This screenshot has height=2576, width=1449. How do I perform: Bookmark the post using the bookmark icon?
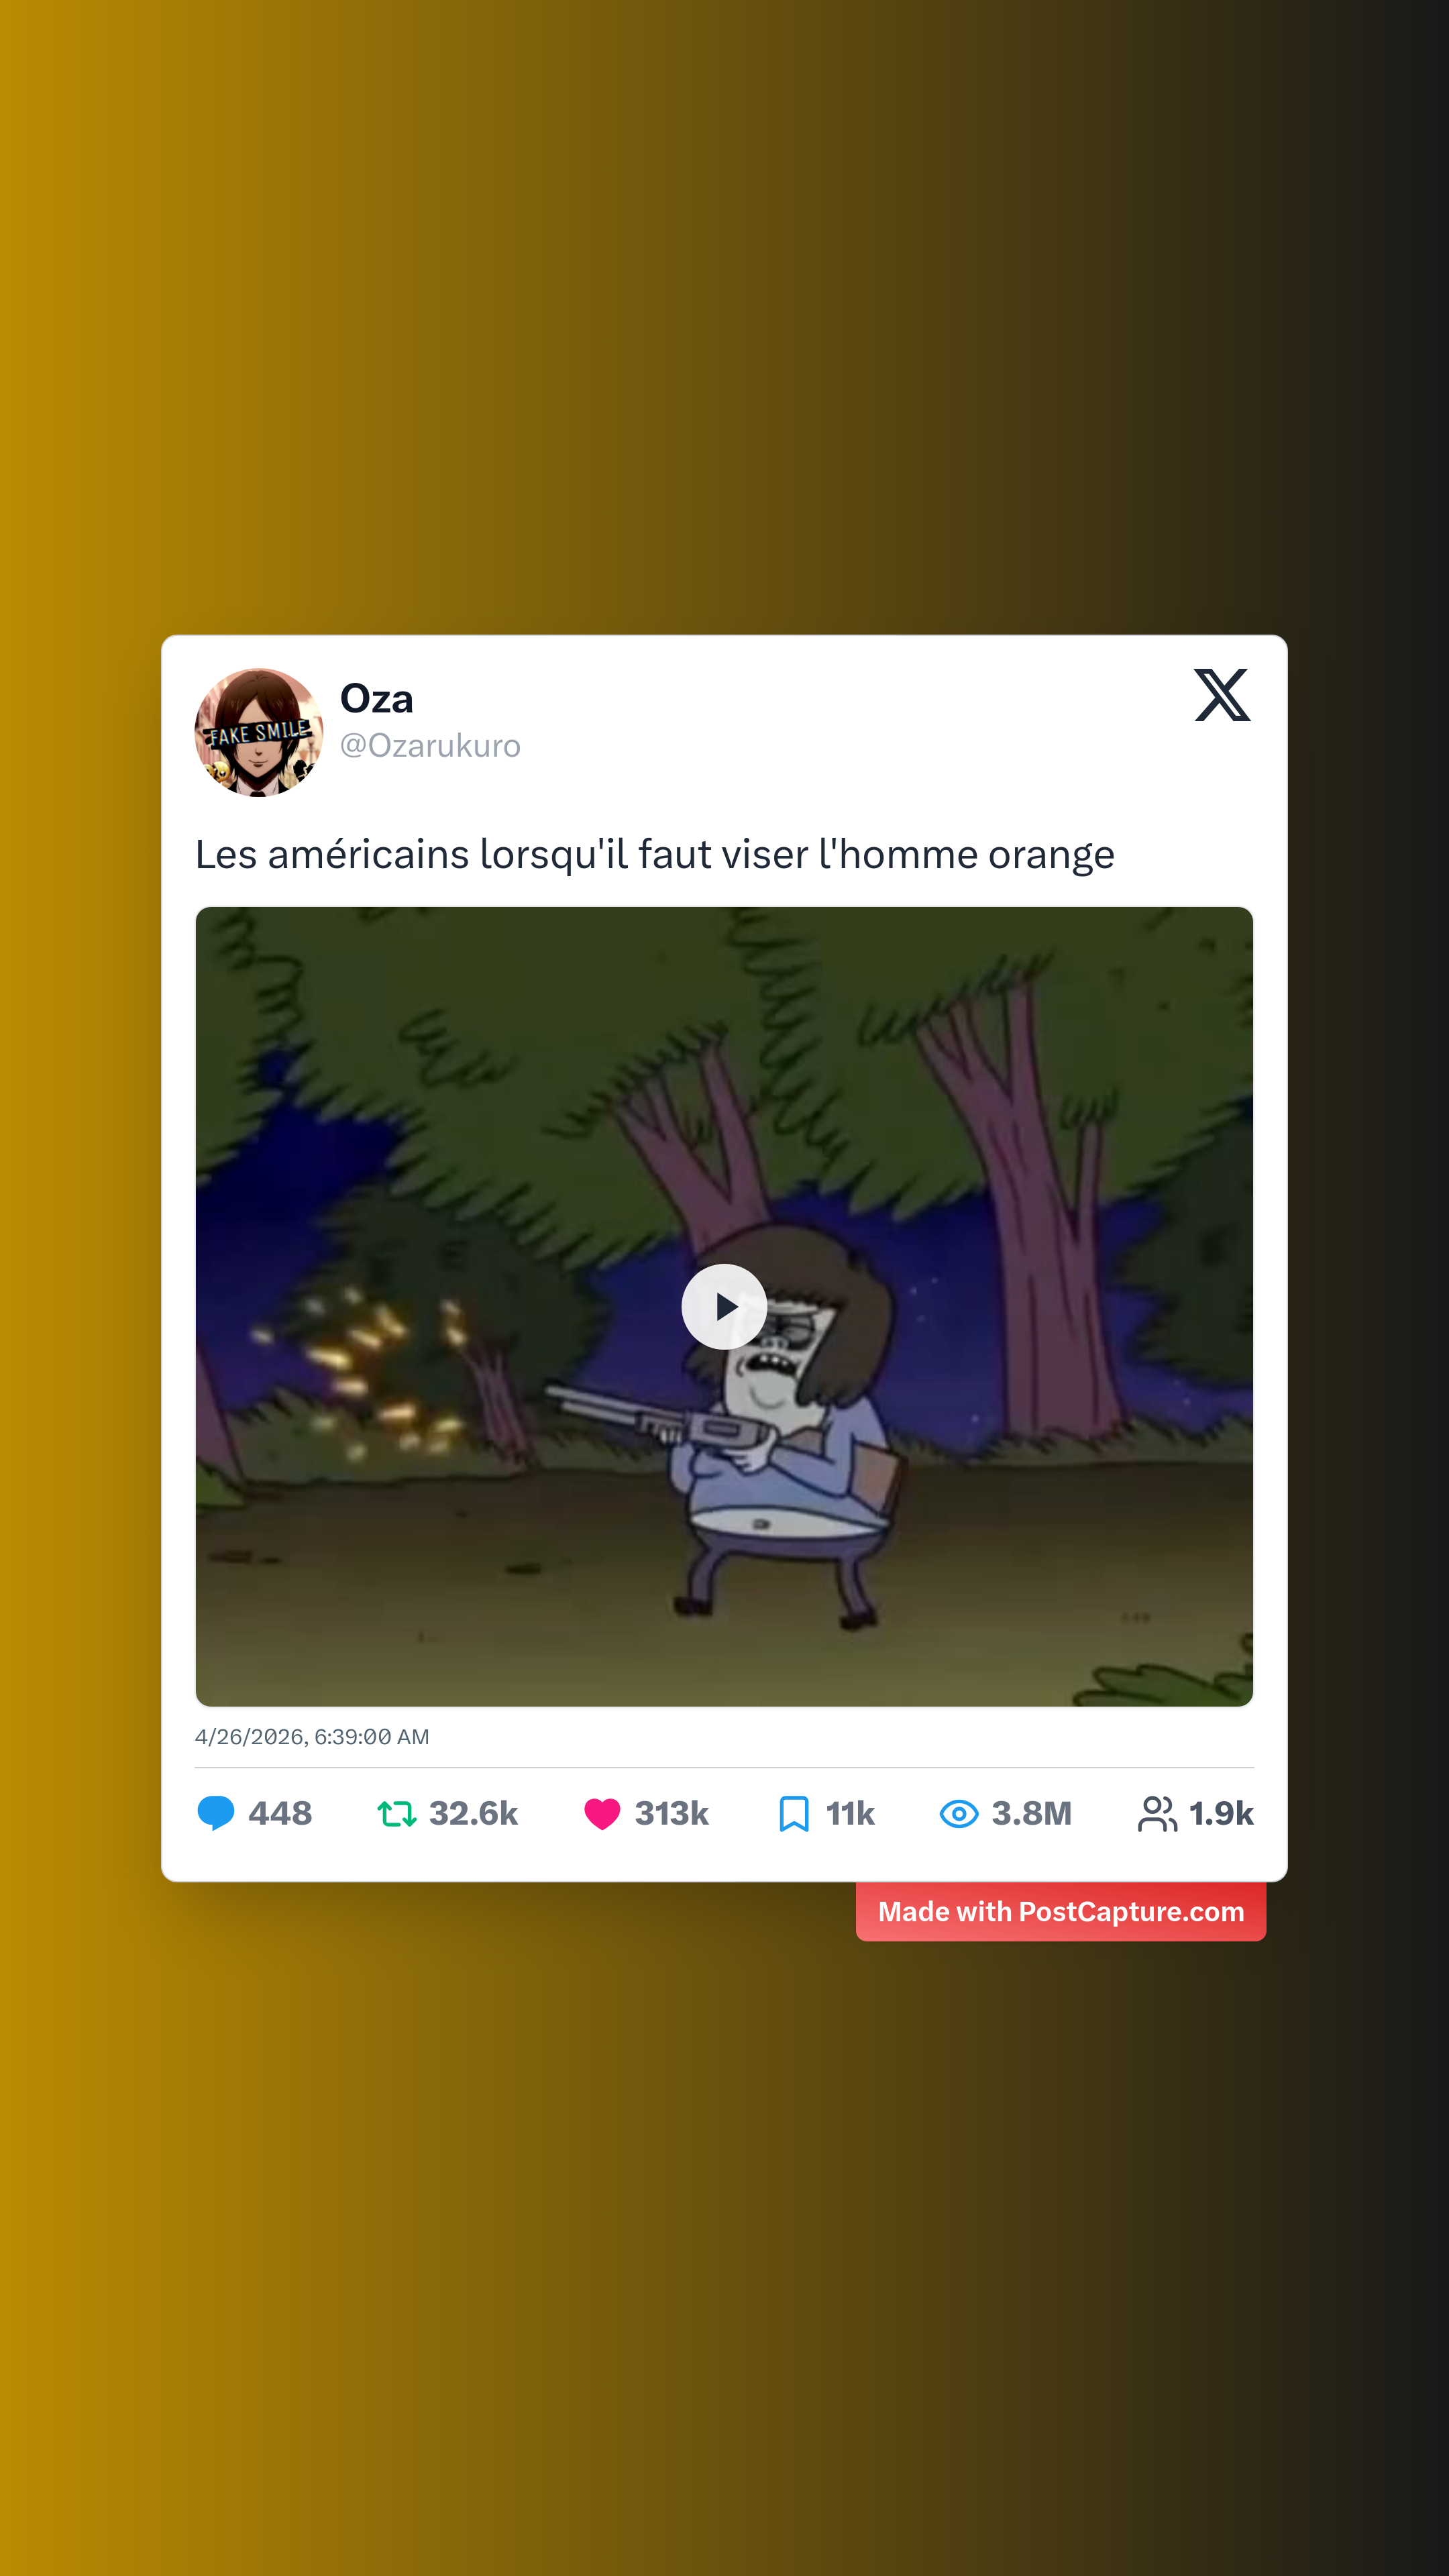pyautogui.click(x=794, y=1813)
